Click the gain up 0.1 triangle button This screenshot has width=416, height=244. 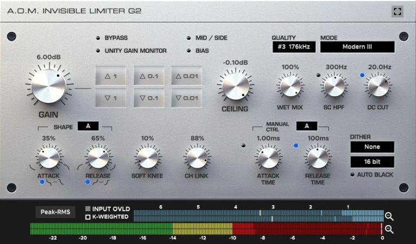coord(149,76)
